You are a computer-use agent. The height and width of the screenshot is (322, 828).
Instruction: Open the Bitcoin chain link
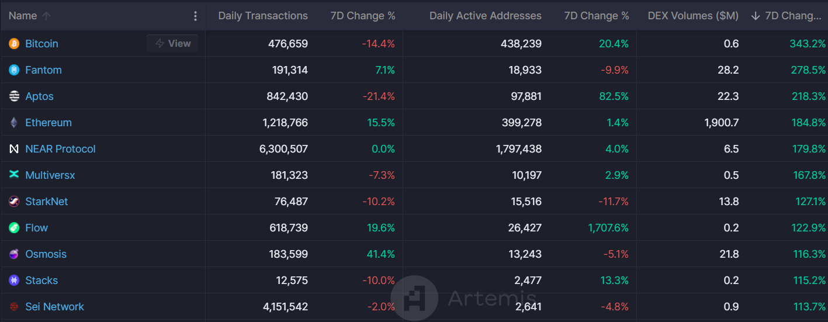click(41, 44)
